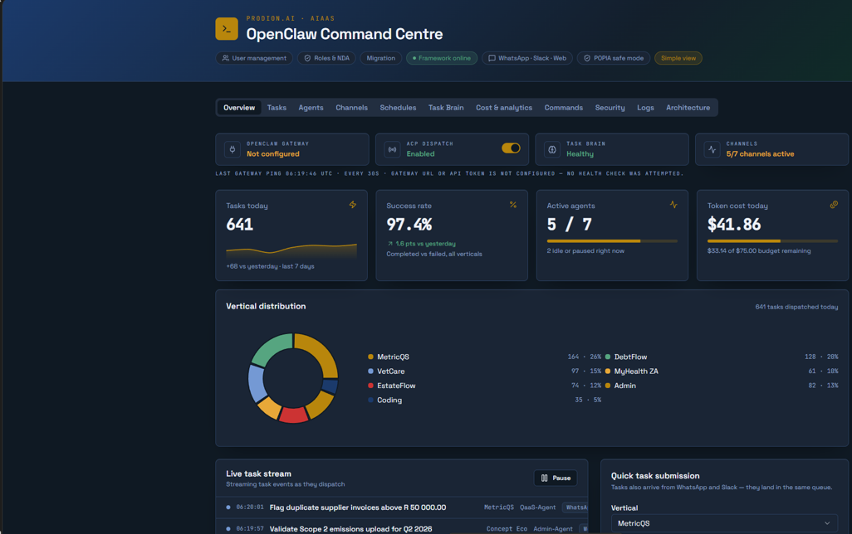Click the plug icon in OpenClaw Gateway card
The width and height of the screenshot is (852, 534).
click(233, 149)
